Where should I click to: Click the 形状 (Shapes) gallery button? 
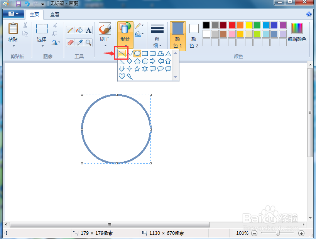pos(125,35)
